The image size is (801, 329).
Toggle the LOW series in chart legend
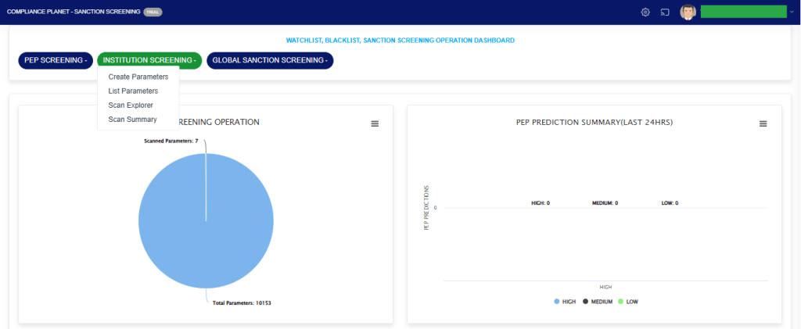(628, 302)
